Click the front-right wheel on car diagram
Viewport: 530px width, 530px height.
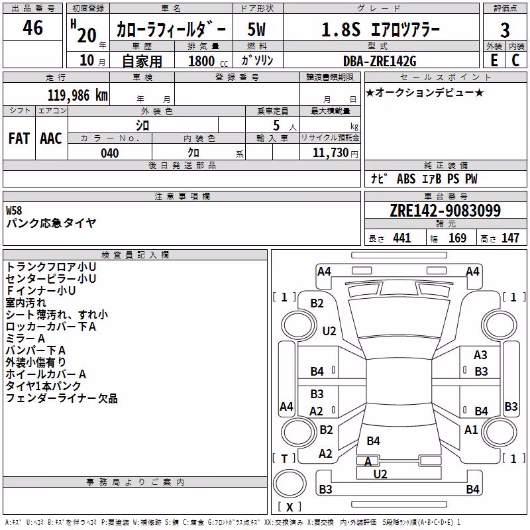pos(500,325)
